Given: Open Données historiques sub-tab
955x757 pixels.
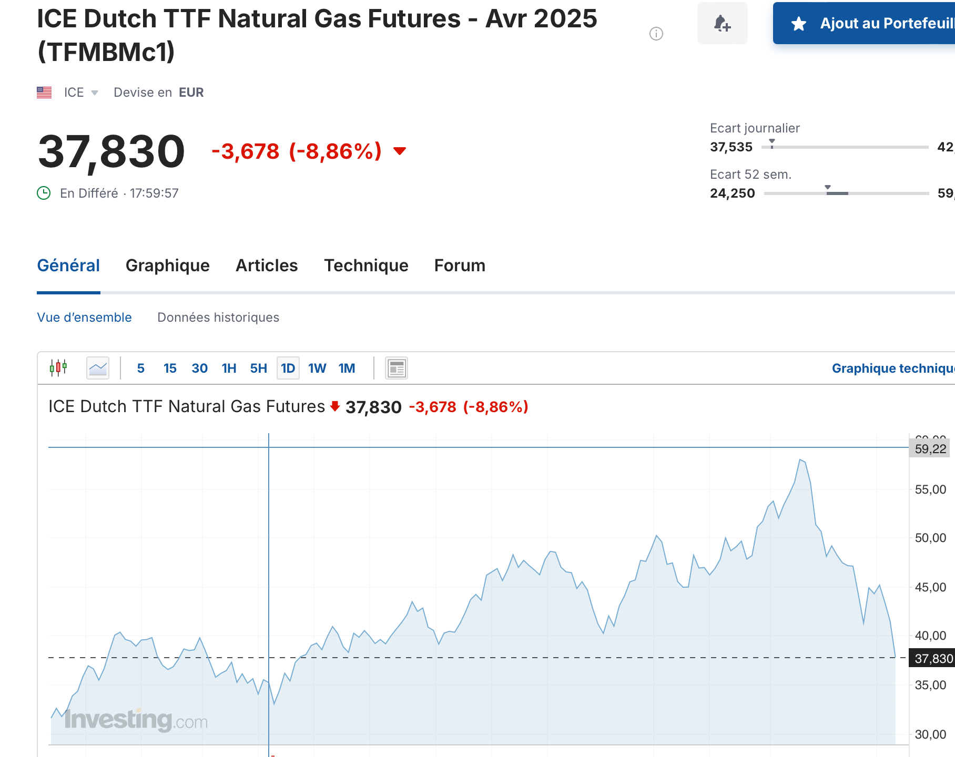Looking at the screenshot, I should pos(218,318).
